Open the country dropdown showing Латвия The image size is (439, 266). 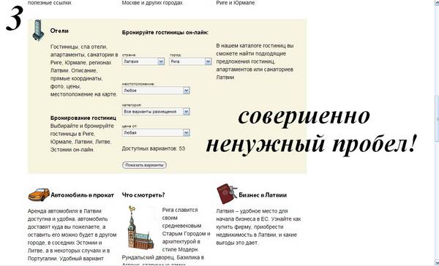tap(143, 61)
